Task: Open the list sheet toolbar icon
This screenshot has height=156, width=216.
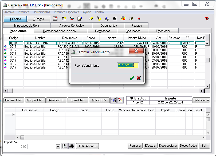Action: (x=115, y=19)
